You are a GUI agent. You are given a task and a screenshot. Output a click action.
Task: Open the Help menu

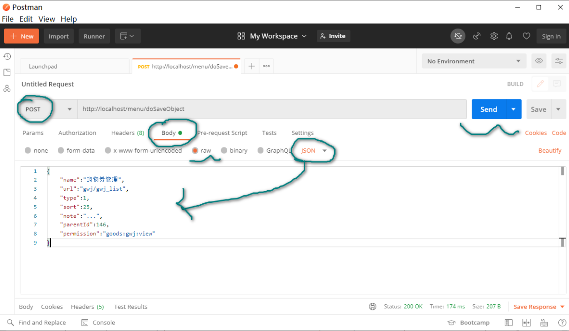coord(69,19)
